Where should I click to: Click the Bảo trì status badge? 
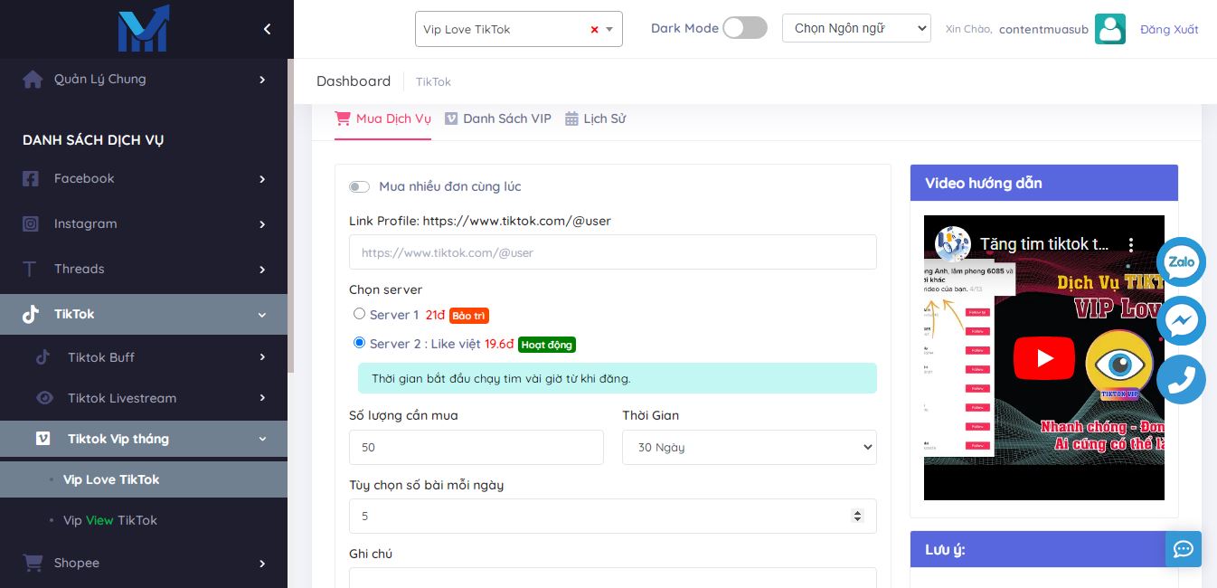[469, 316]
